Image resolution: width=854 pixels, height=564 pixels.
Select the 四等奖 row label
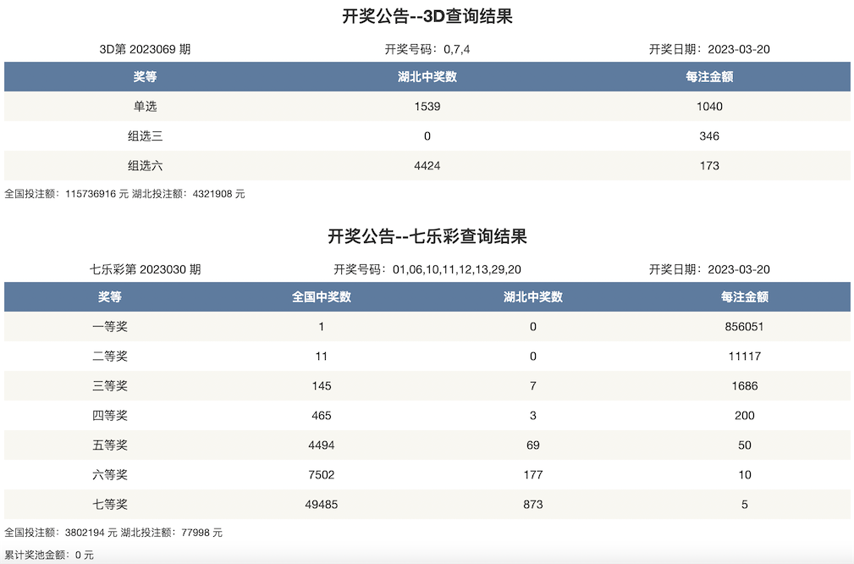[x=109, y=416]
